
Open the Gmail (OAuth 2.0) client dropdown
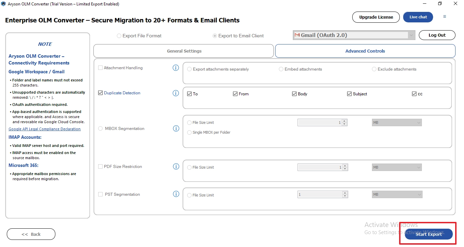click(354, 35)
